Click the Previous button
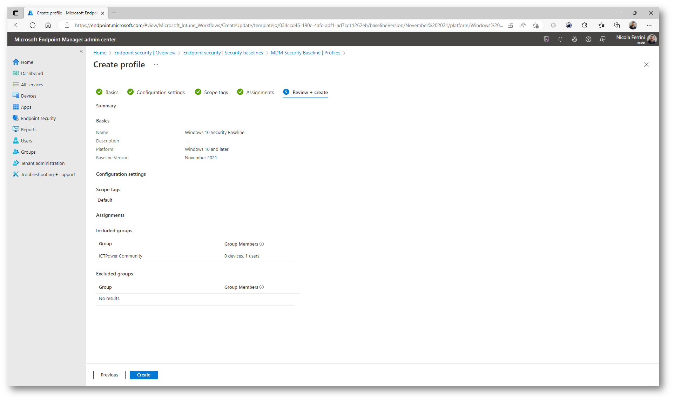Viewport: 674px width, 401px height. [x=109, y=375]
